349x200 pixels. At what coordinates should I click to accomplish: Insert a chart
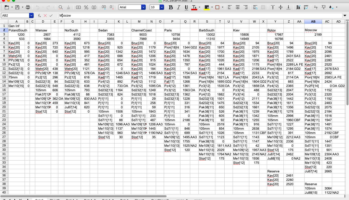point(298,7)
